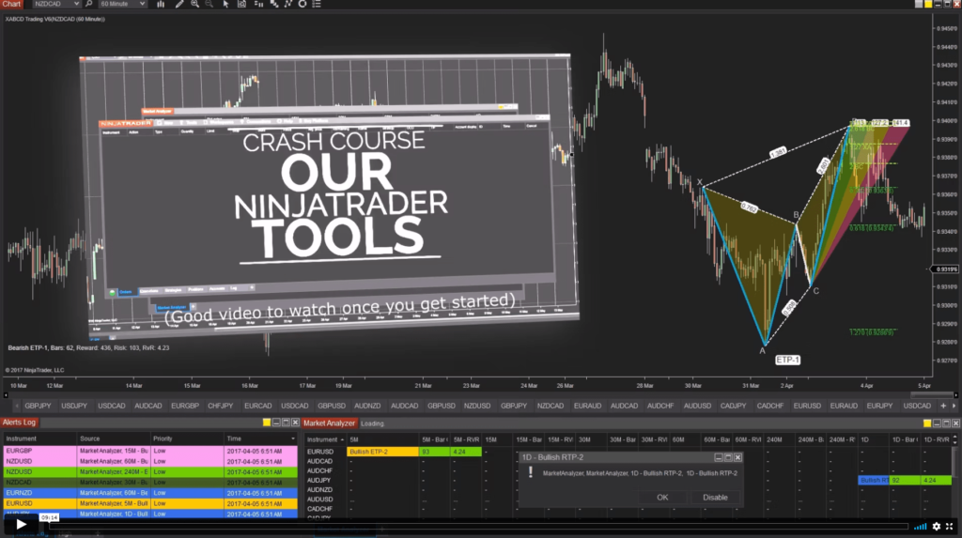
Task: Switch to the CADJPY chart tab
Action: [733, 406]
